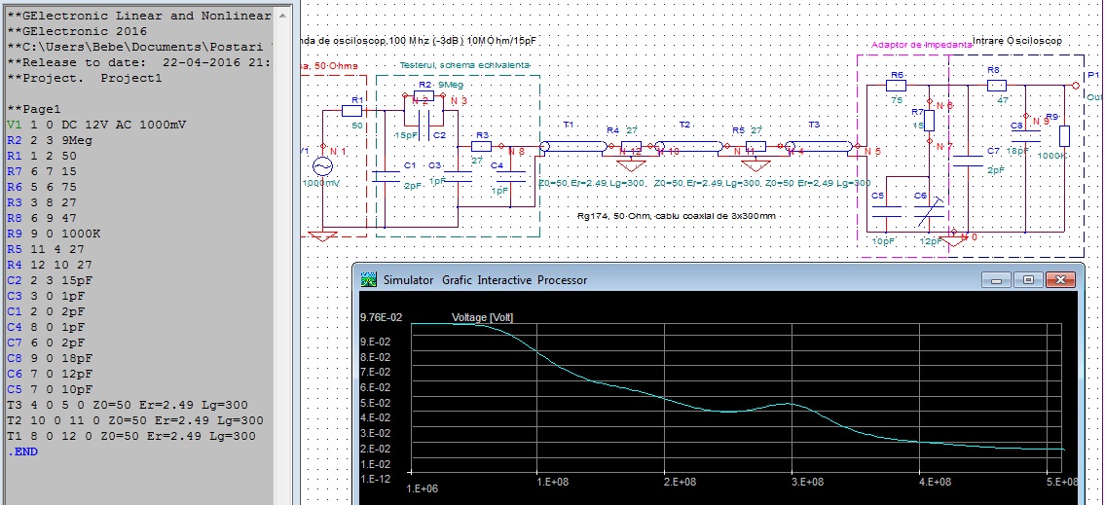Screen dimensions: 1105x505
Task: Select ground symbol below resistor R5
Action: [x=755, y=164]
